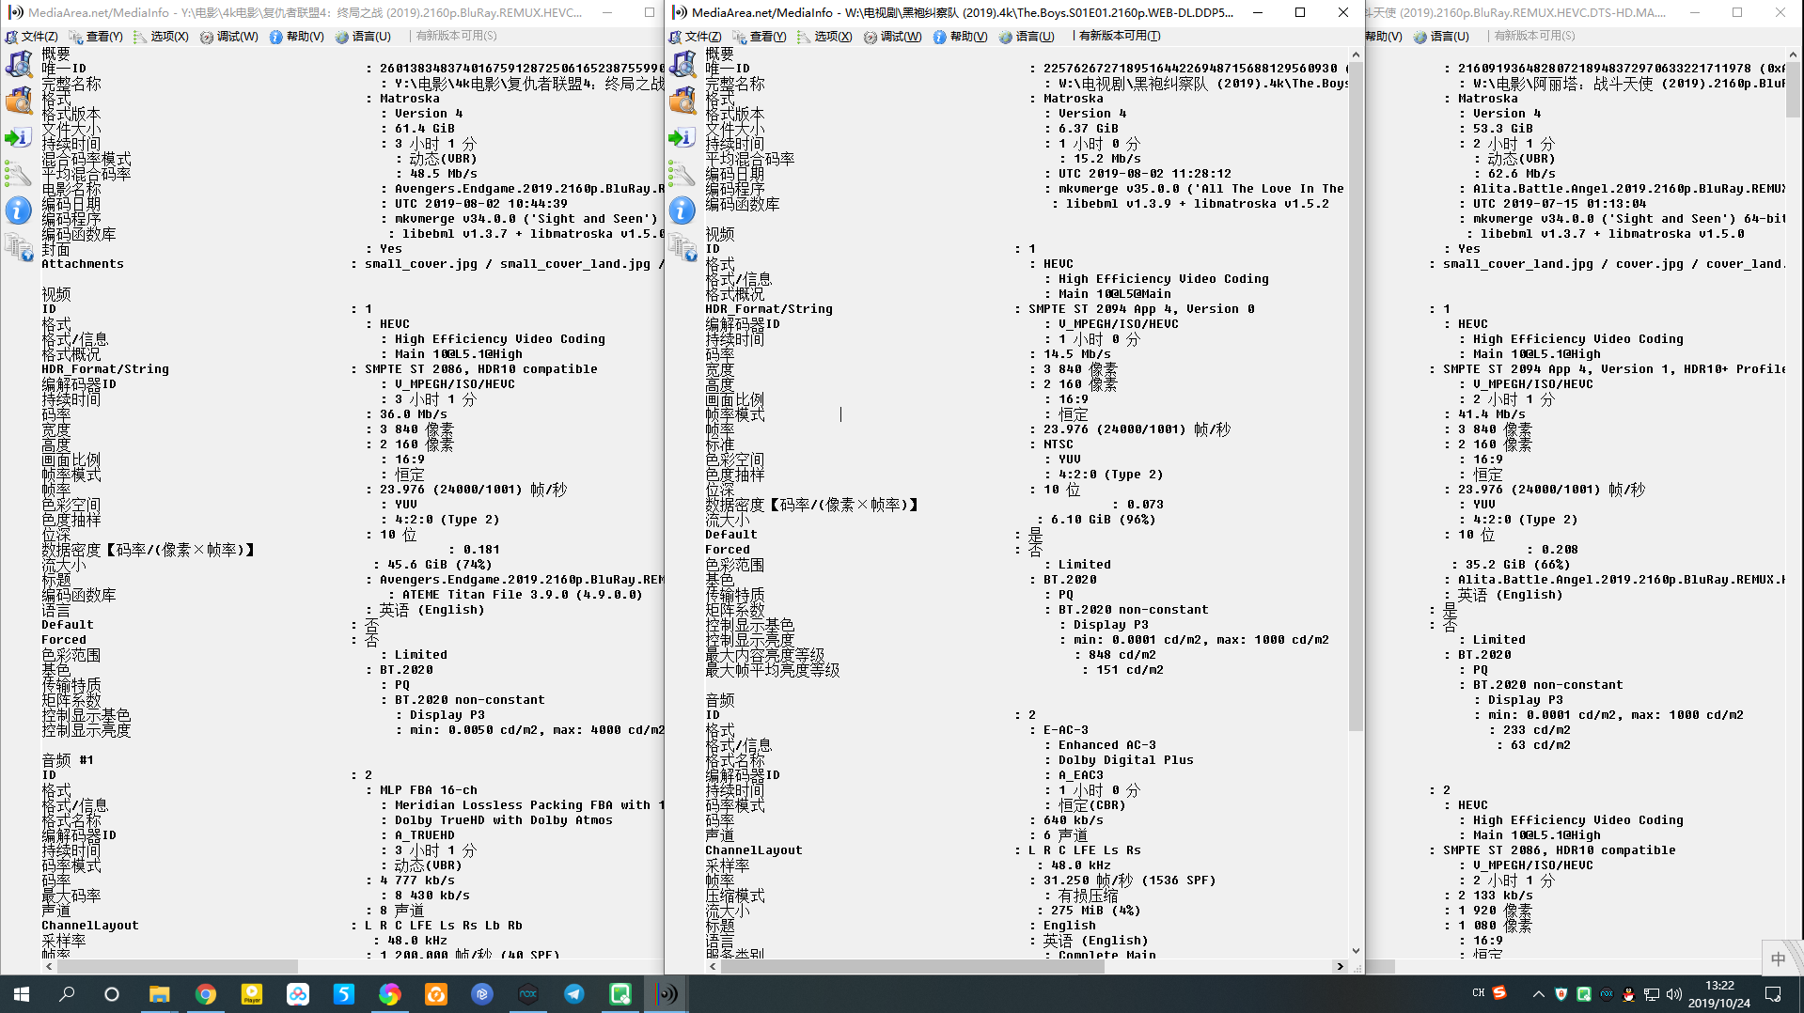Click vertical scrollbar thumb in Alita window
1804x1013 pixels.
click(x=1794, y=90)
